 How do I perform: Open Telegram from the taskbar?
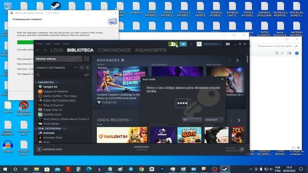click(x=130, y=169)
